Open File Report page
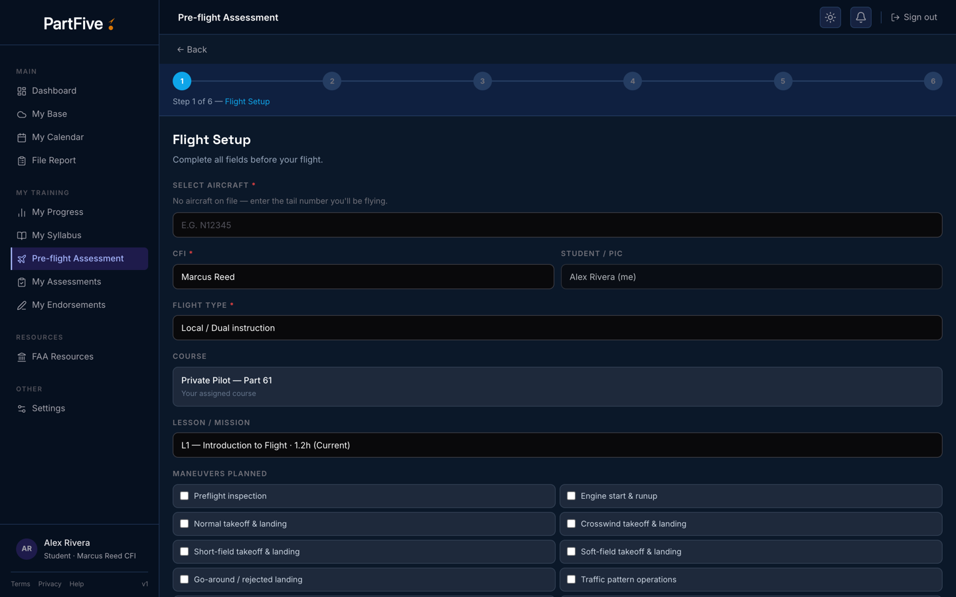The image size is (956, 597). [x=79, y=161]
